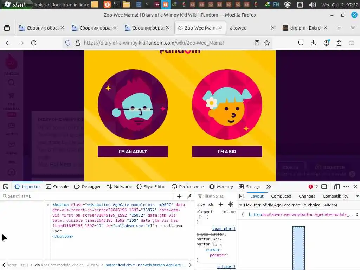Select button#collabvm user breadcrumb
Image resolution: width=360 pixels, height=270 pixels.
(x=146, y=265)
